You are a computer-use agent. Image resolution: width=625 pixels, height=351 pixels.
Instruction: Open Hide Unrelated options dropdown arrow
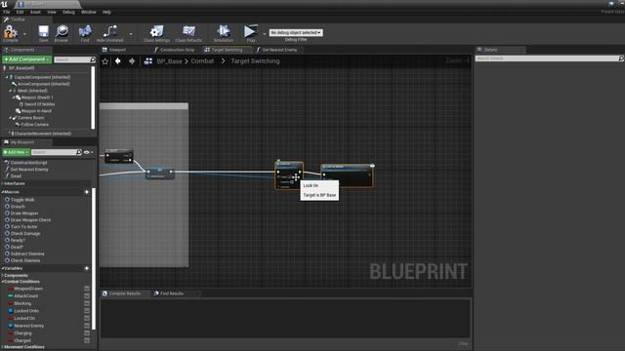click(x=131, y=34)
